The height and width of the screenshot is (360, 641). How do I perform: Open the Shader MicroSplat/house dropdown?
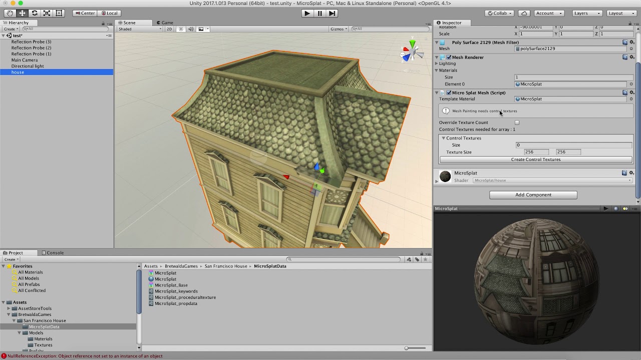pos(553,180)
